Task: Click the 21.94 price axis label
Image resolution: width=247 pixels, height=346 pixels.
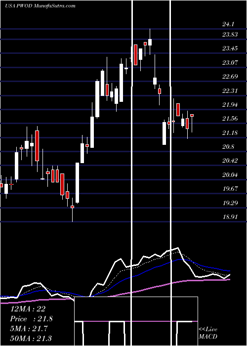Action: point(230,105)
